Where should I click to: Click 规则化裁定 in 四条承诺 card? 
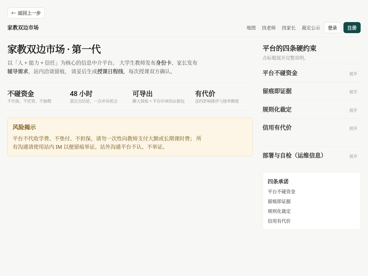click(x=279, y=211)
